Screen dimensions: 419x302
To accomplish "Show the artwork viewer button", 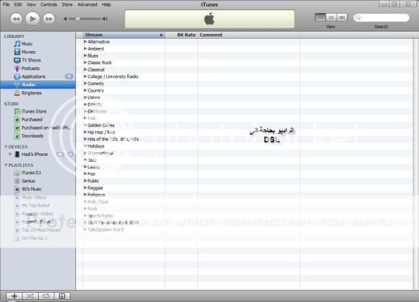I will click(x=62, y=296).
